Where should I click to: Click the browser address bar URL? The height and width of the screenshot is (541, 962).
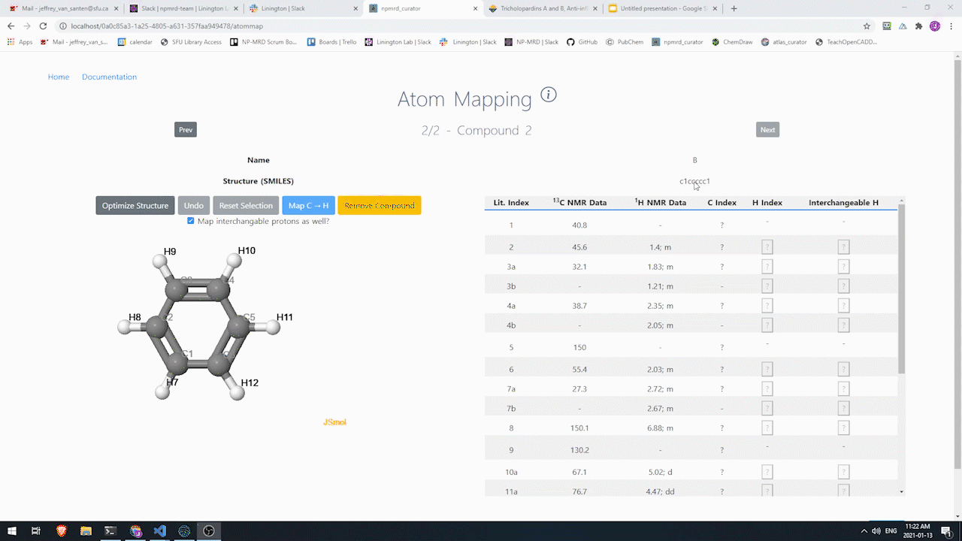167,26
